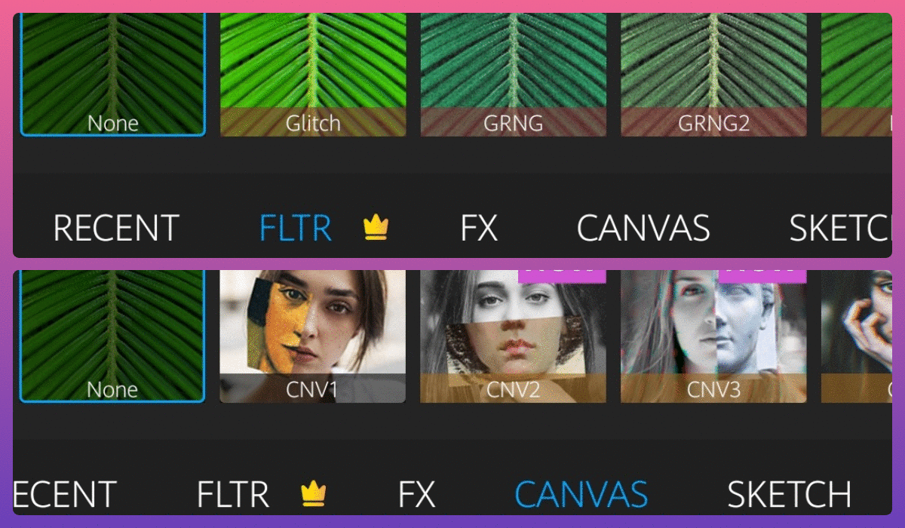Viewport: 905px width, 528px height.
Task: Choose the GRNG2 filter thumbnail
Action: (713, 75)
